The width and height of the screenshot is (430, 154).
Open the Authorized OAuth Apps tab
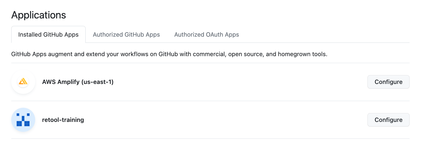207,34
